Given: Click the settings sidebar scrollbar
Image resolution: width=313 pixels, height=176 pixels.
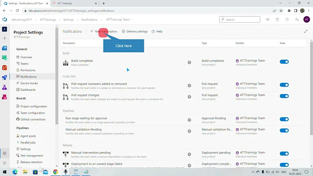Looking at the screenshot, I should pos(57,76).
